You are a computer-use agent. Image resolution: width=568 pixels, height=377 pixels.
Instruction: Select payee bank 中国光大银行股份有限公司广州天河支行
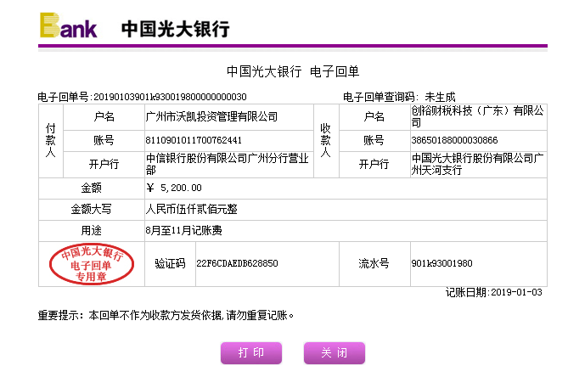(477, 164)
